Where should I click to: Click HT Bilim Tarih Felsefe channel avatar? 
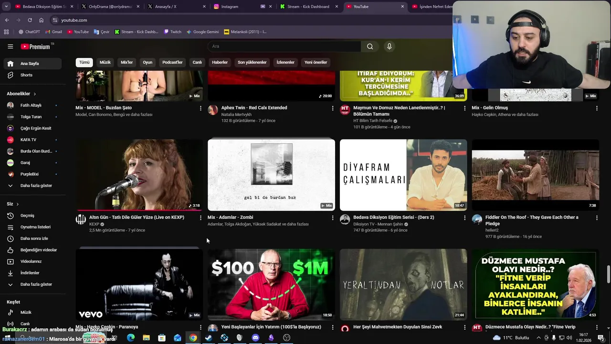pyautogui.click(x=345, y=110)
